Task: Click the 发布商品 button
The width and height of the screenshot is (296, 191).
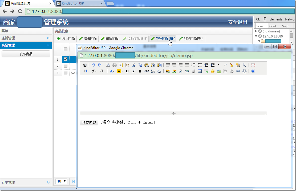Action: (x=26, y=54)
